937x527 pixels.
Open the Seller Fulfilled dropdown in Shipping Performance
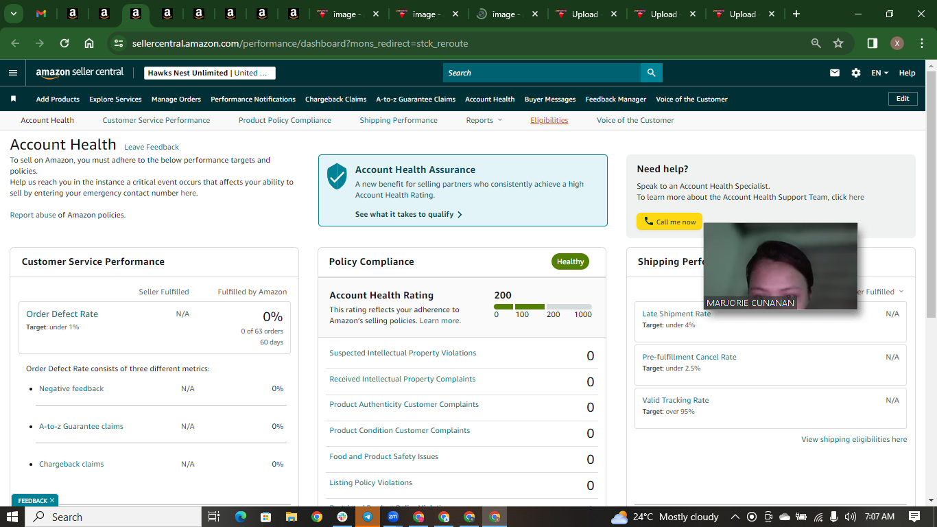coord(880,292)
